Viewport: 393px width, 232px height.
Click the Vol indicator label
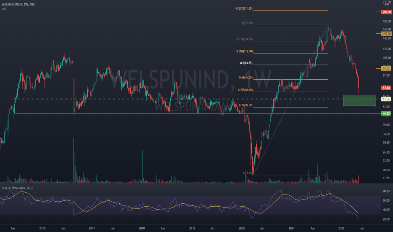tap(3, 9)
